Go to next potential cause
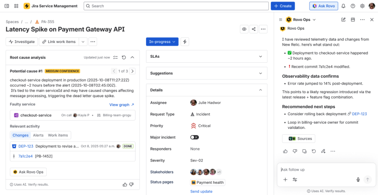Image resolution: width=378 pixels, height=195 pixels. (132, 71)
